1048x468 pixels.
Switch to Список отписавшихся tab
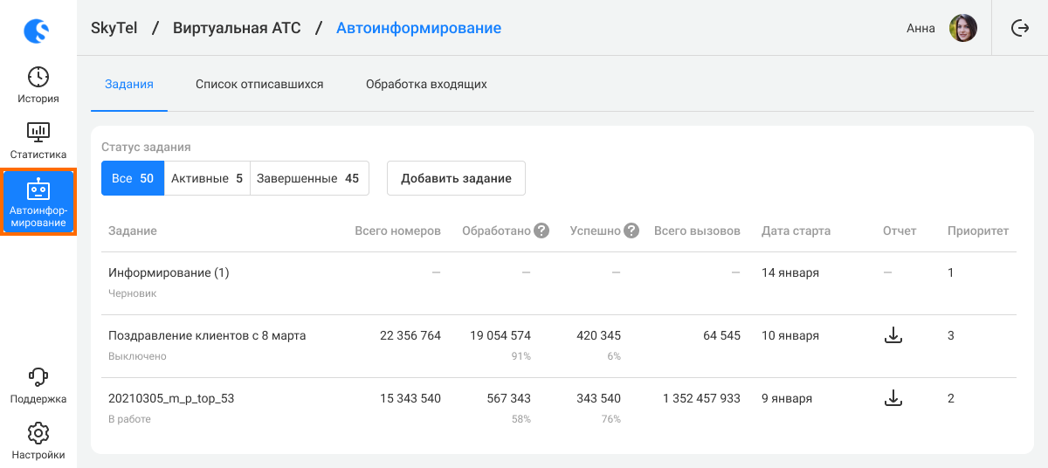click(x=259, y=85)
